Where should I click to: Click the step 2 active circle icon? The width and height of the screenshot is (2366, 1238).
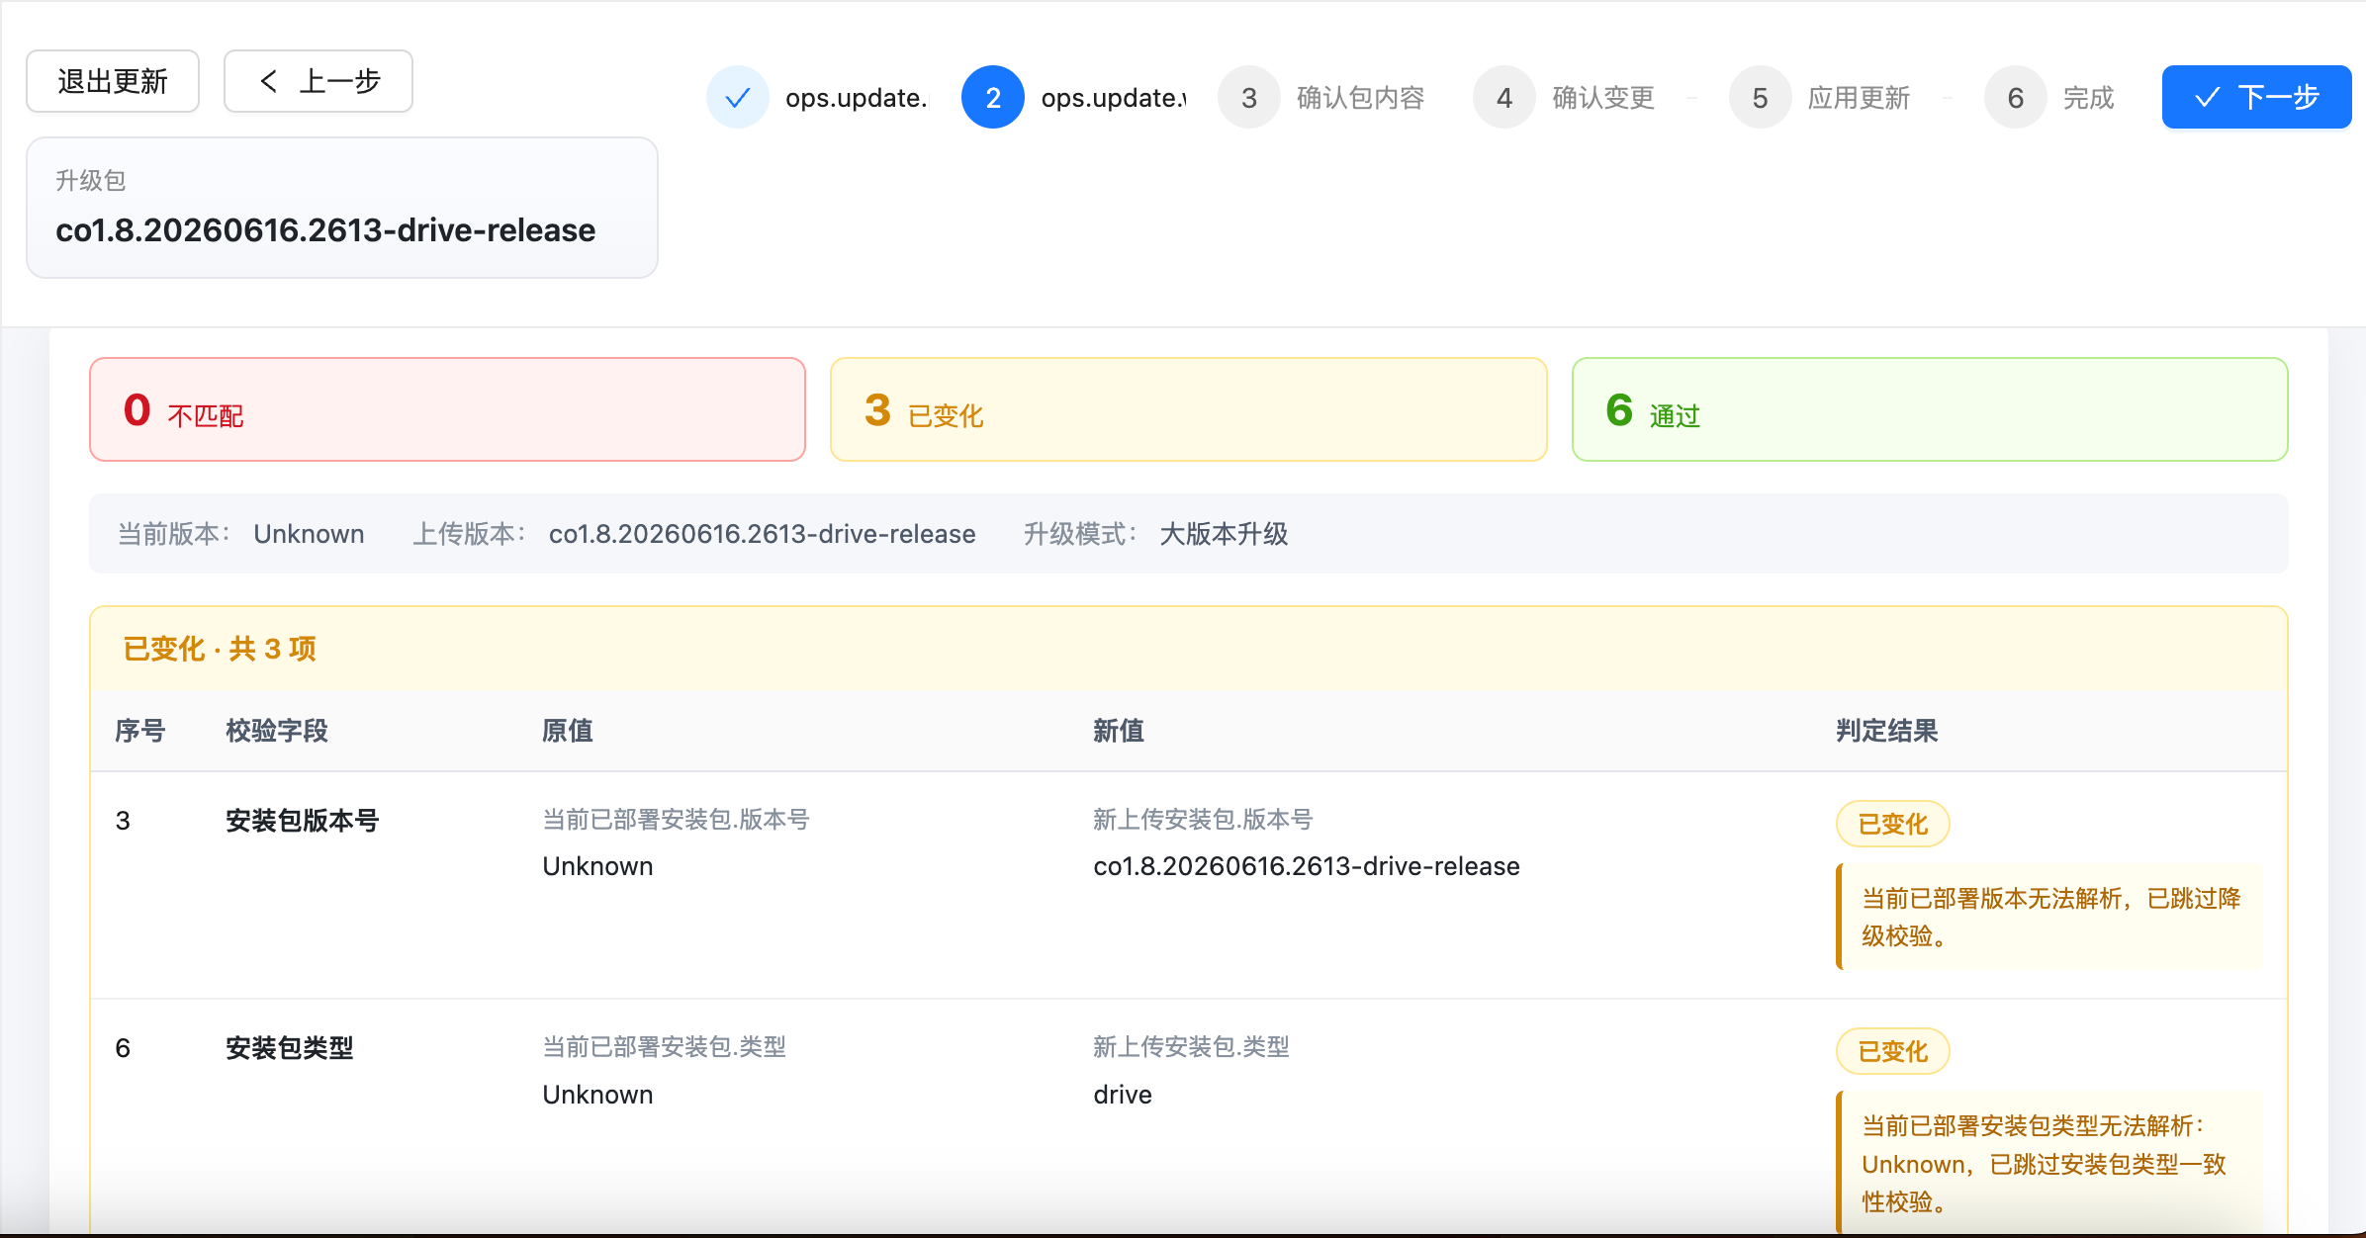pos(993,97)
